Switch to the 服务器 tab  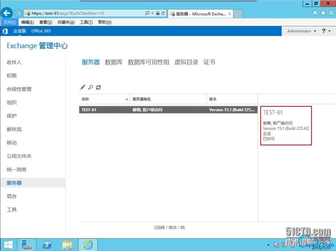(91, 62)
